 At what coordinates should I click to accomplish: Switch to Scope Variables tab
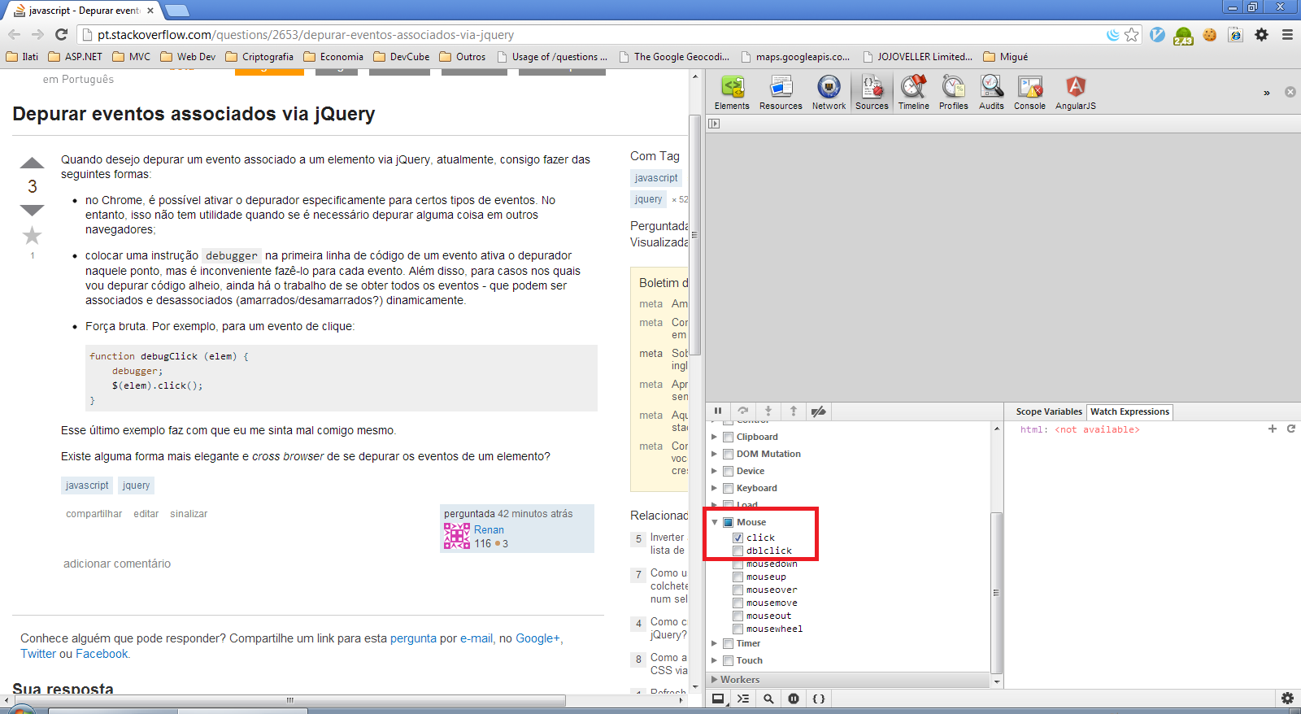pos(1049,411)
